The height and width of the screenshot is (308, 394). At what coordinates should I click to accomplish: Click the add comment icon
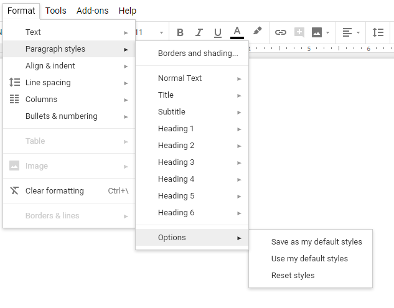(299, 32)
